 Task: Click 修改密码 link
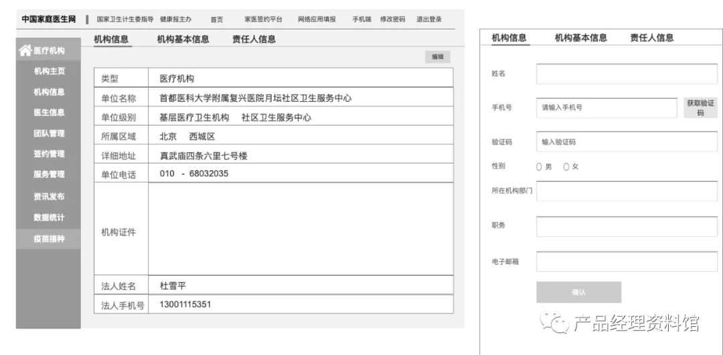[x=392, y=19]
